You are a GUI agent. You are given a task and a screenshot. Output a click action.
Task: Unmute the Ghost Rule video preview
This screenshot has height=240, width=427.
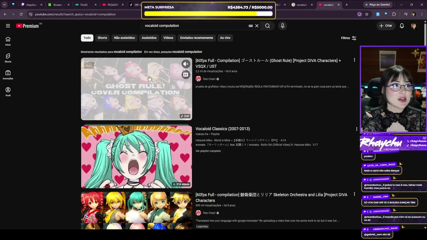(x=186, y=64)
